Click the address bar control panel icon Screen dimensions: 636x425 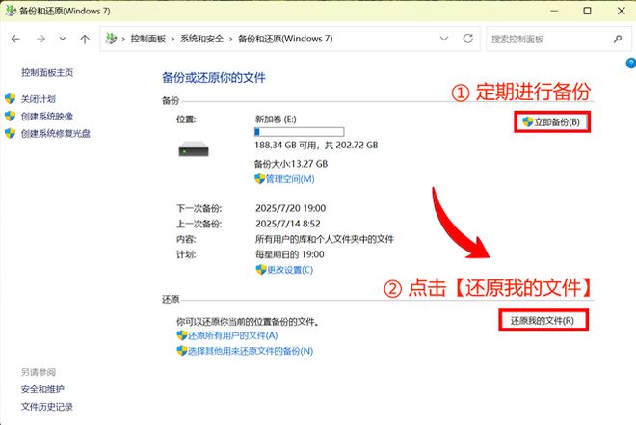tap(111, 39)
